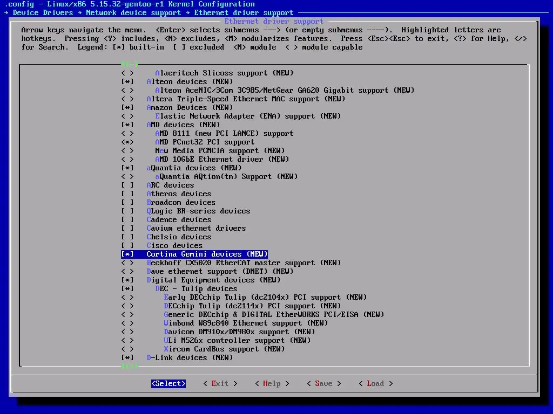The height and width of the screenshot is (414, 553).
Task: Set Winbond W89c840 Ethernet module state
Action: (x=127, y=323)
